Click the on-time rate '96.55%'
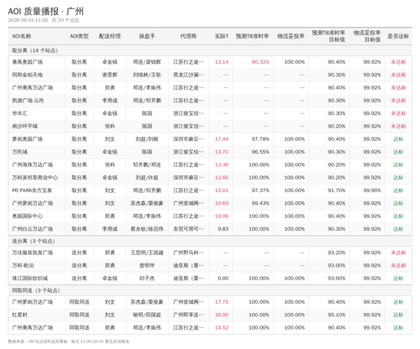Viewport: 420px width, 349px height. (260, 152)
